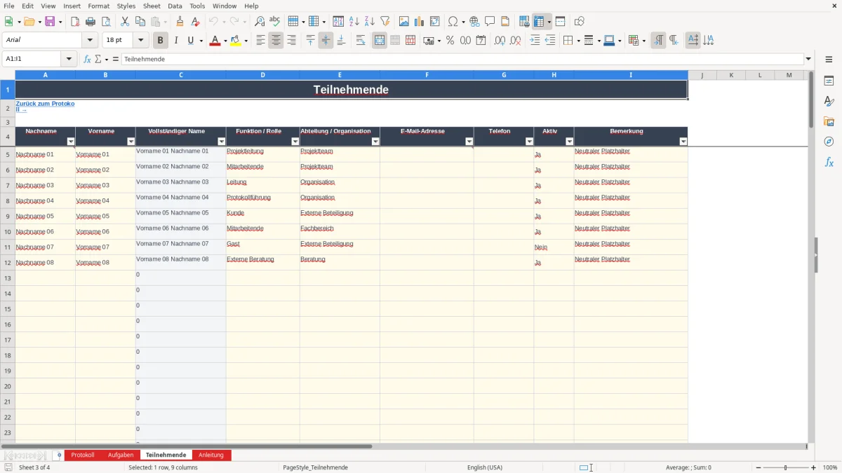This screenshot has height=473, width=842.
Task: Click the Headers and Footers icon
Action: pyautogui.click(x=505, y=22)
